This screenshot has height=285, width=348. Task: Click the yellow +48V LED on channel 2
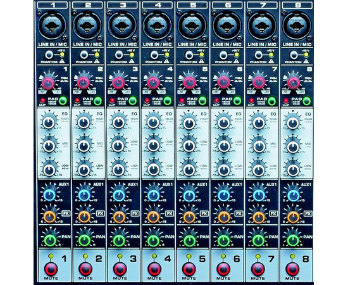pyautogui.click(x=97, y=54)
